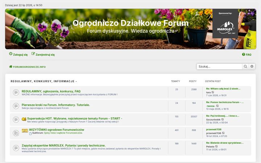Click the Ogrodniczo Działkowe Forum banner title

point(130,23)
